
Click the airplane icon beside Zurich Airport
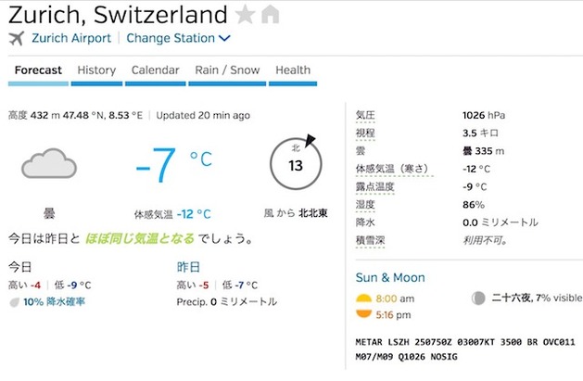point(17,38)
